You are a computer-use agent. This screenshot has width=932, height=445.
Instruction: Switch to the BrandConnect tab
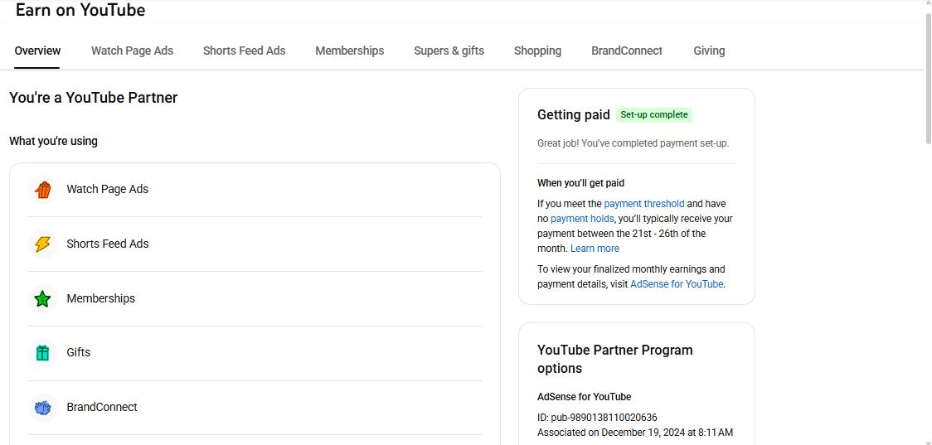click(x=626, y=51)
